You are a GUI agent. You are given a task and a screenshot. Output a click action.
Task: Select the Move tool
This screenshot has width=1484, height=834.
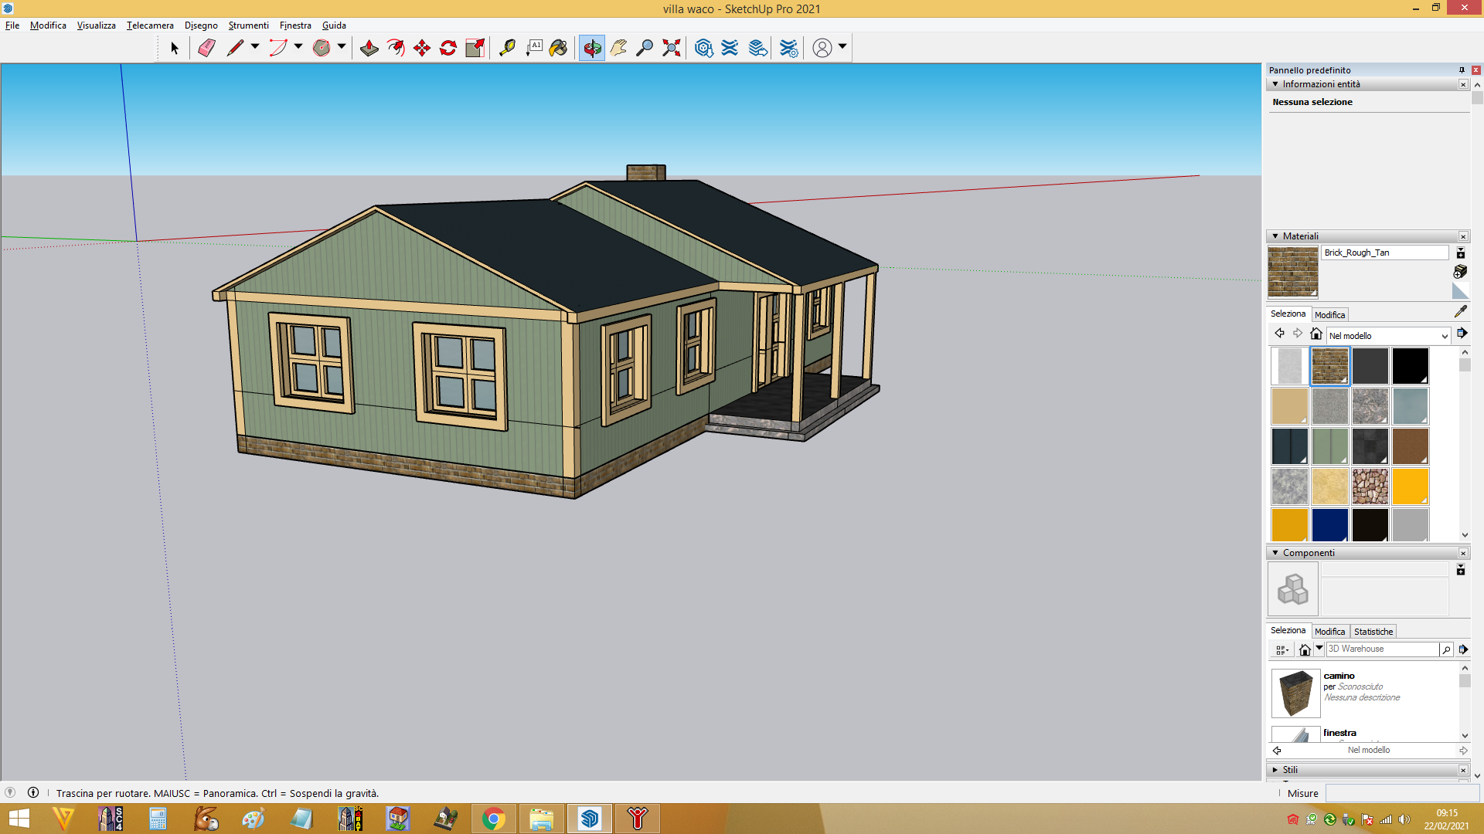pyautogui.click(x=422, y=48)
